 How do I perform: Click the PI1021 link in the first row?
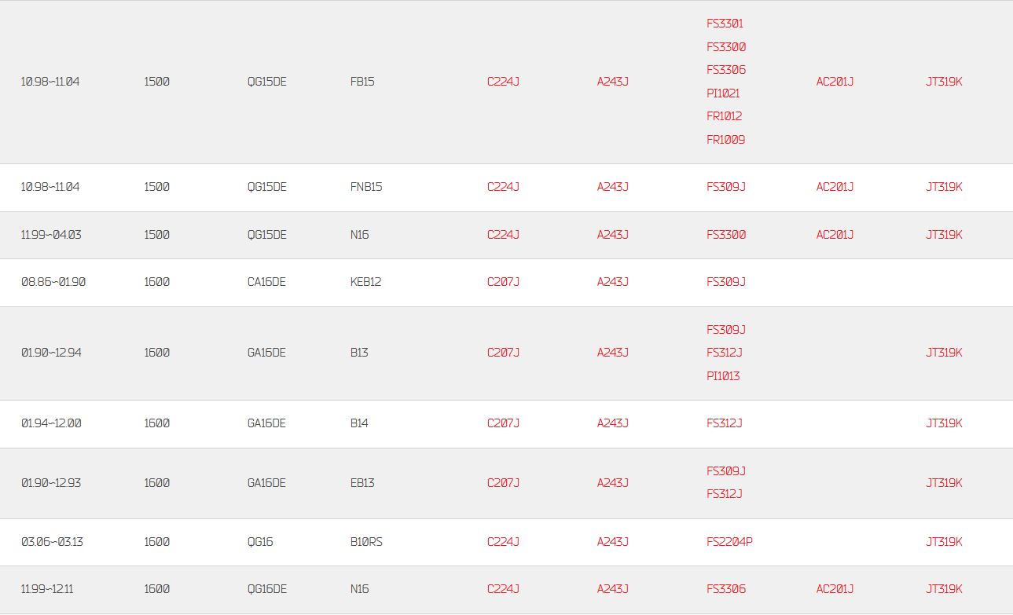pos(723,93)
